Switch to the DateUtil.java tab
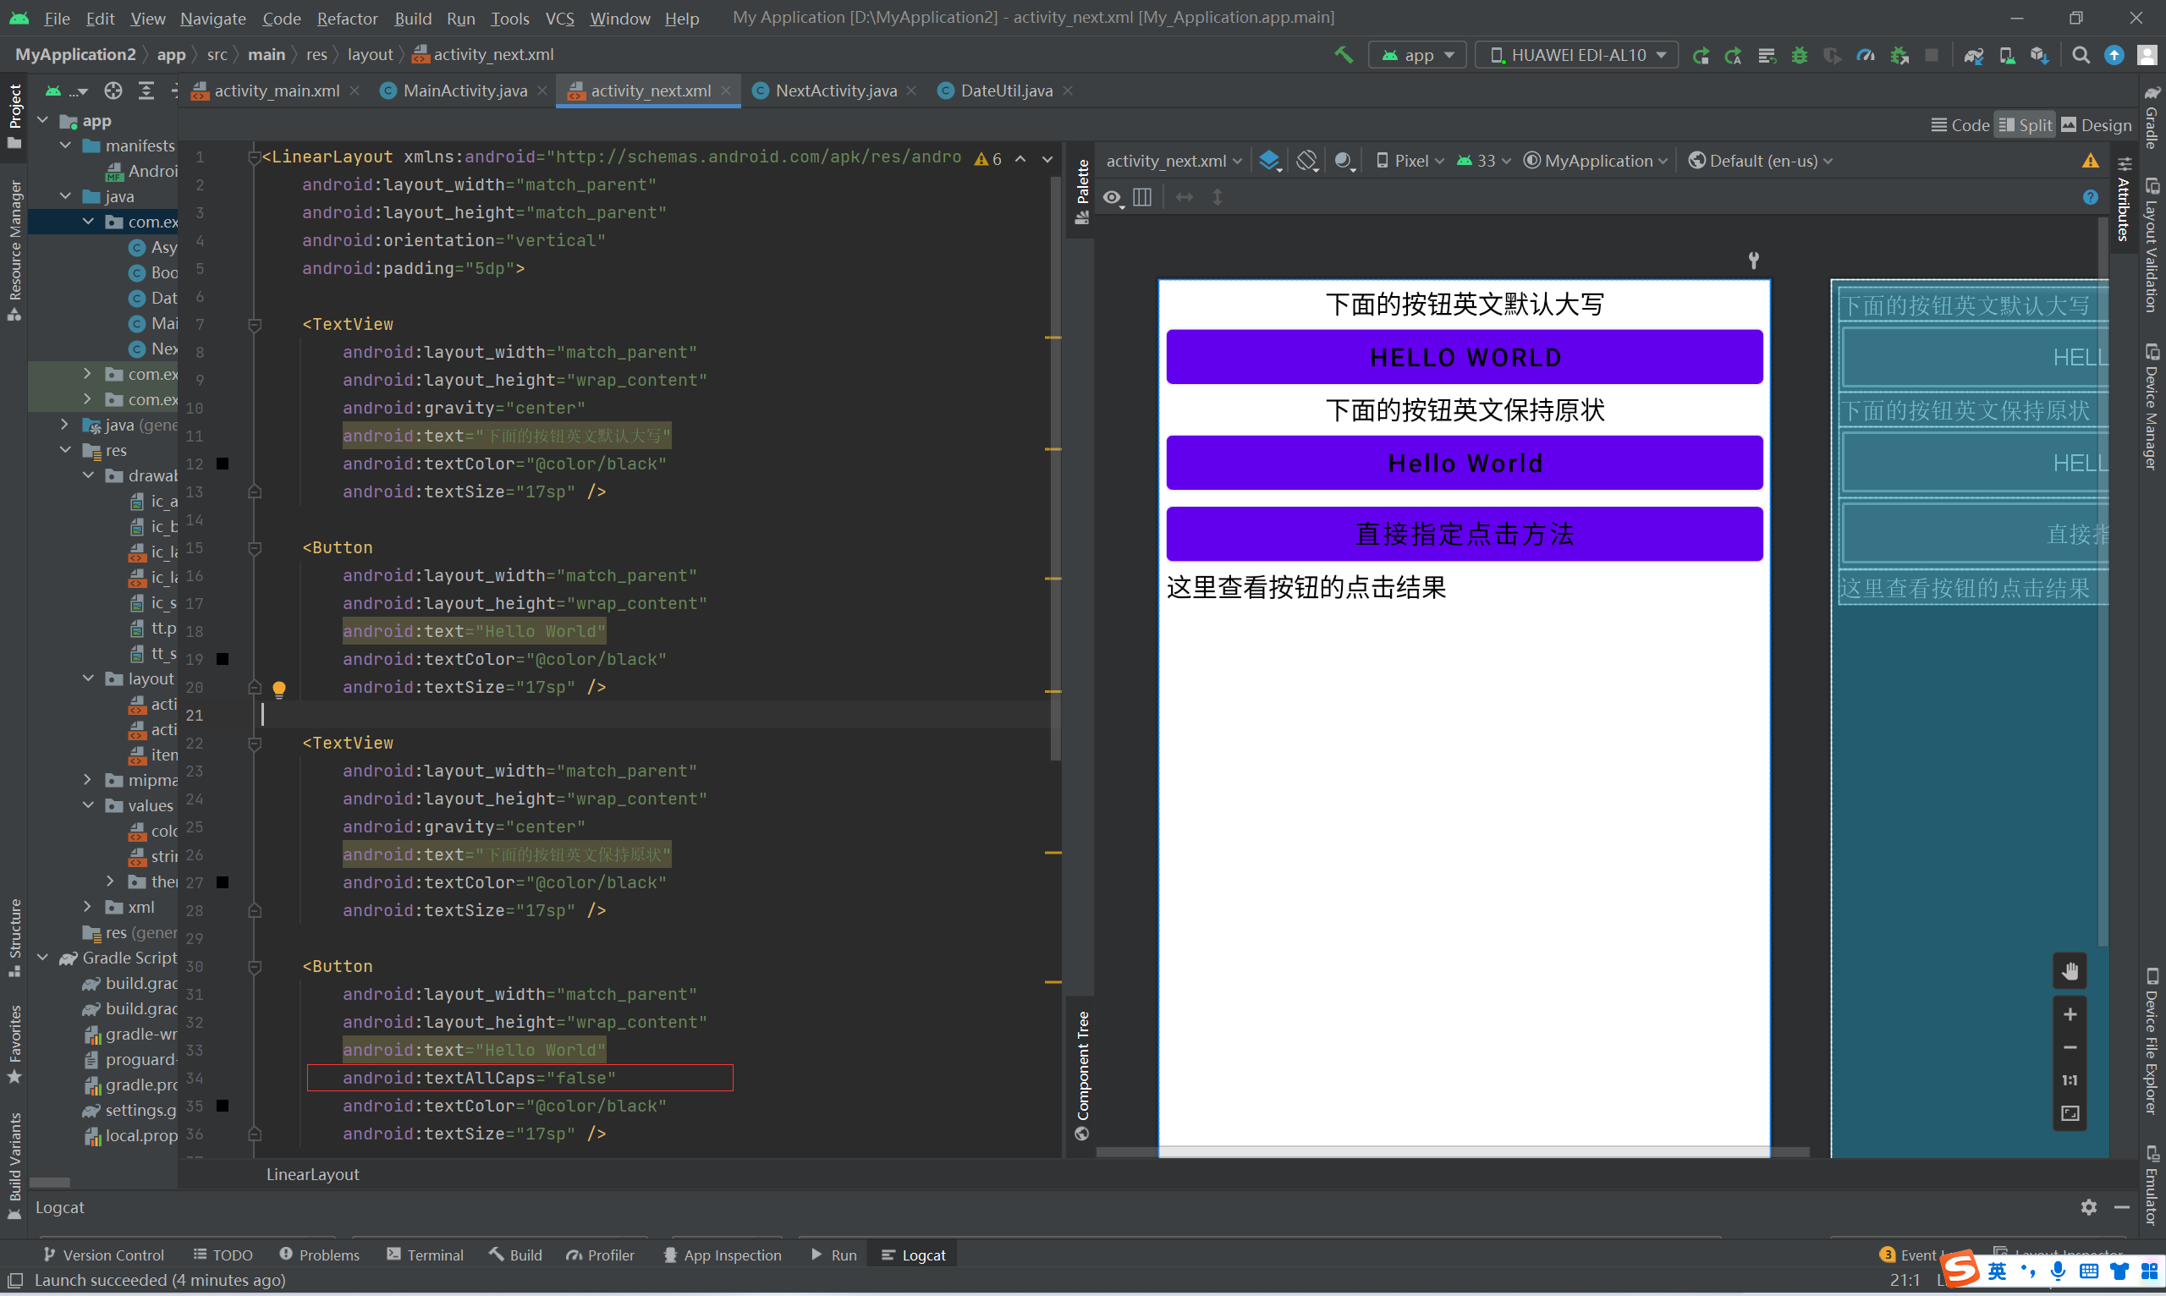2166x1296 pixels. click(1005, 91)
